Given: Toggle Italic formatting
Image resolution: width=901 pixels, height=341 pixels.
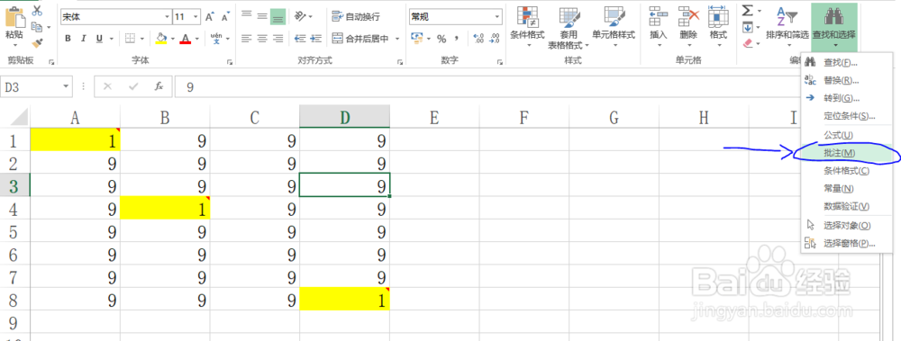Looking at the screenshot, I should 83,39.
